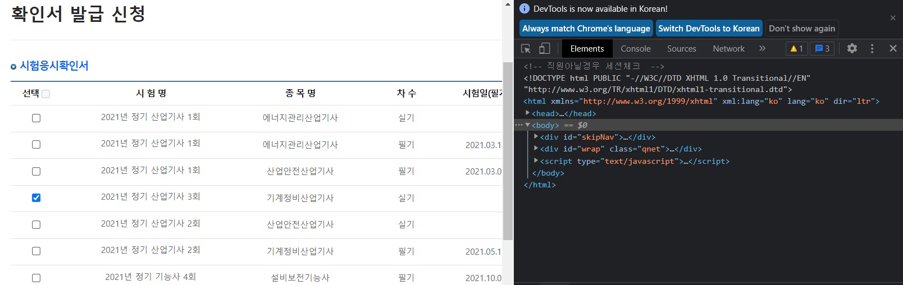Dismiss the DevTools language notification
903x285 pixels.
click(893, 18)
